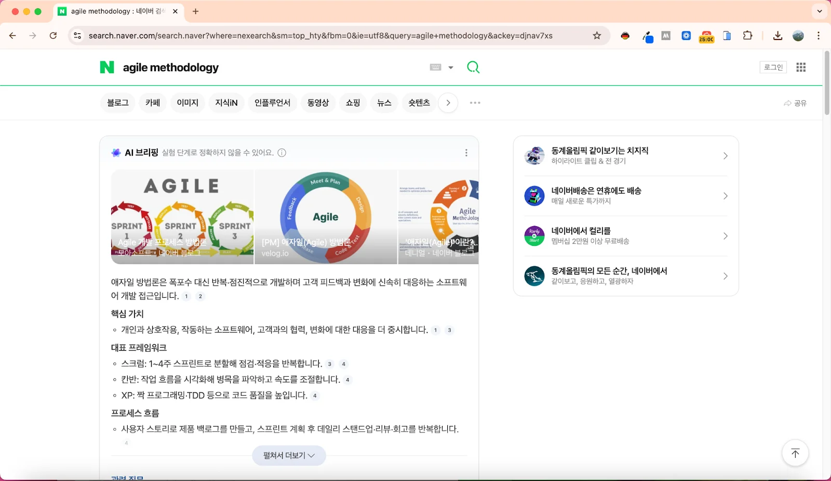Expand the 동계올림픽의 모든 순간 row chevron

726,276
